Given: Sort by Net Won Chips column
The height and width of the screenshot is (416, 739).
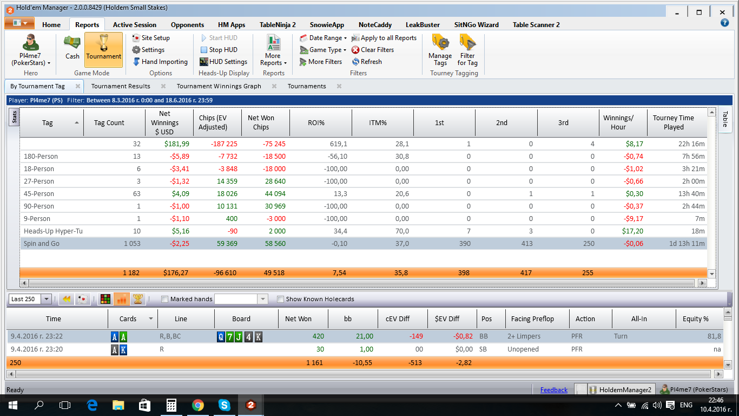Looking at the screenshot, I should point(266,123).
